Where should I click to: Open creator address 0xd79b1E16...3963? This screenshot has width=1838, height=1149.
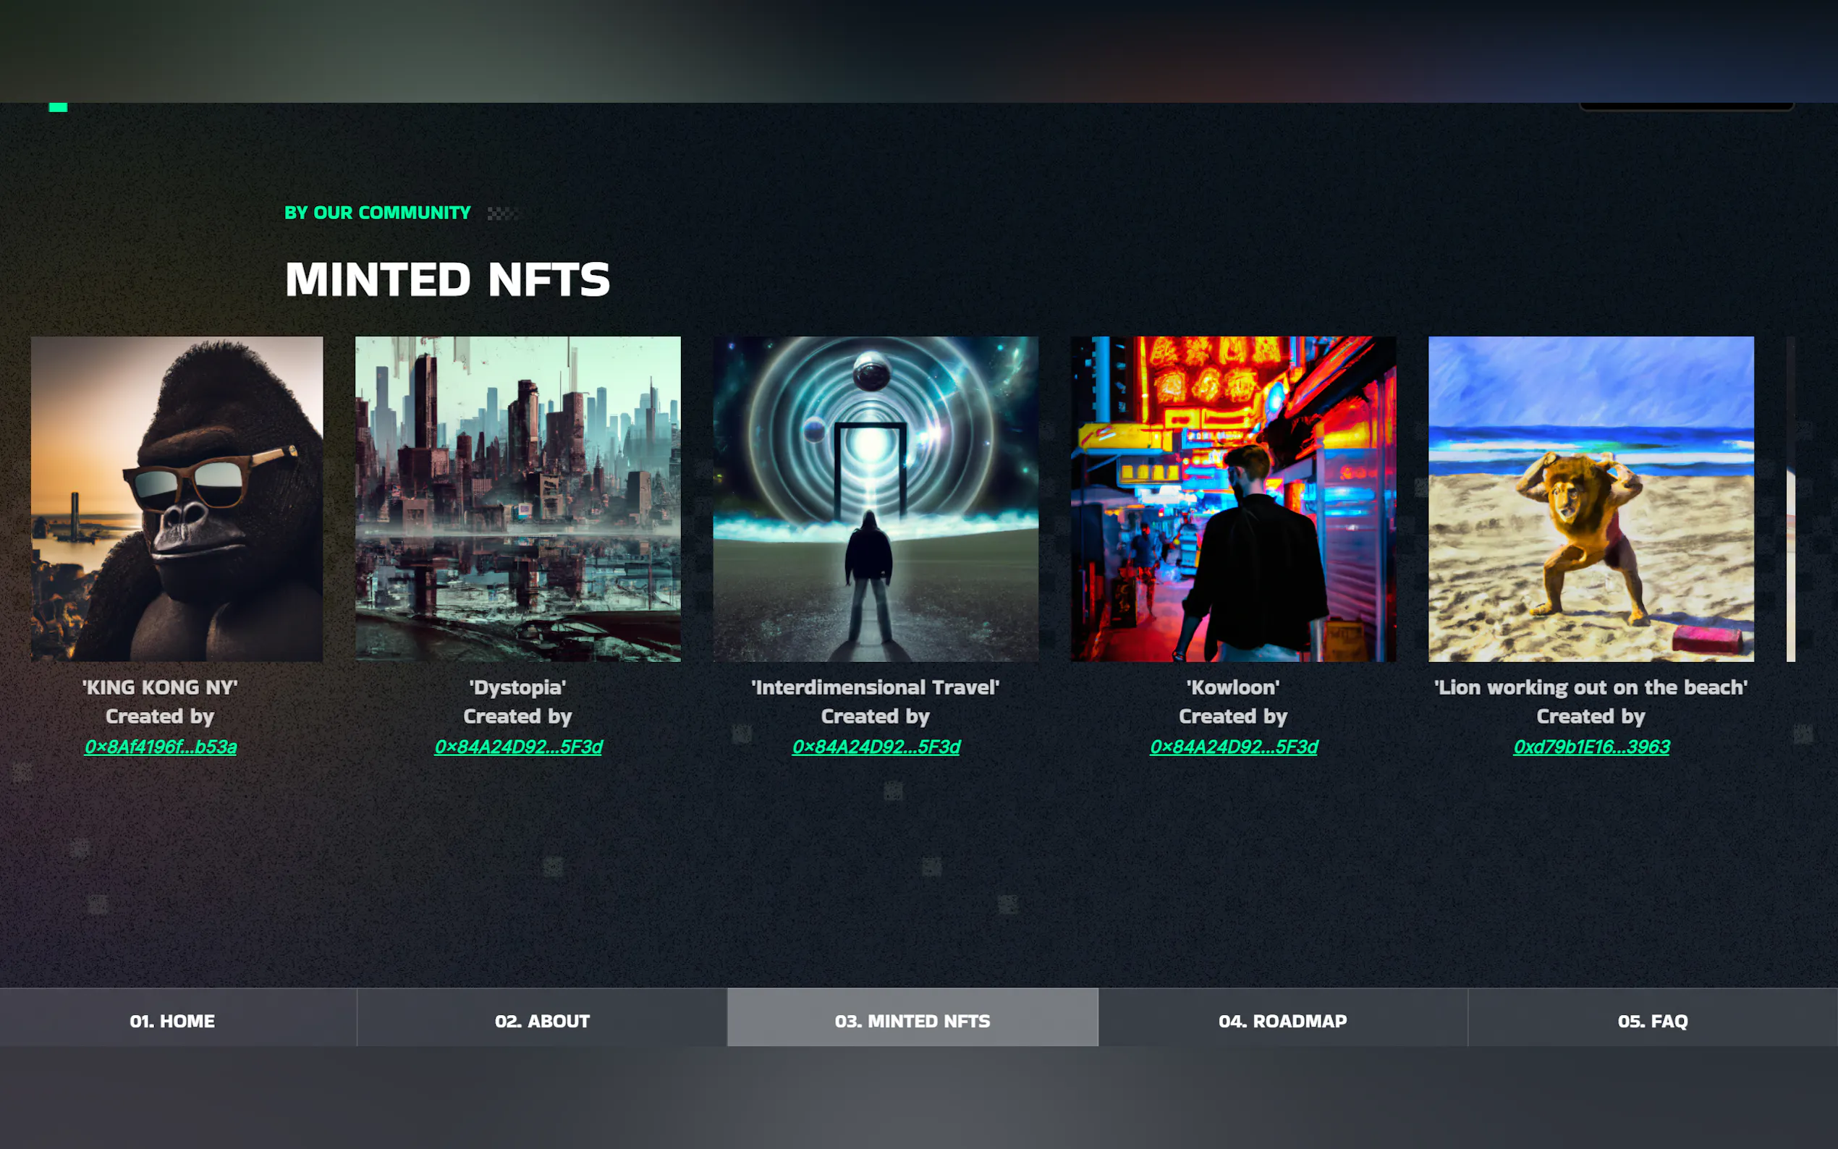click(x=1591, y=746)
